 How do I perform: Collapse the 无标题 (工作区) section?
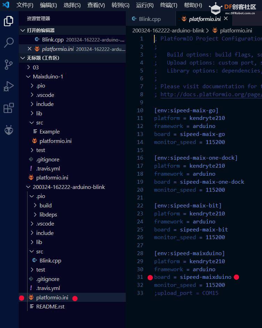point(72,58)
